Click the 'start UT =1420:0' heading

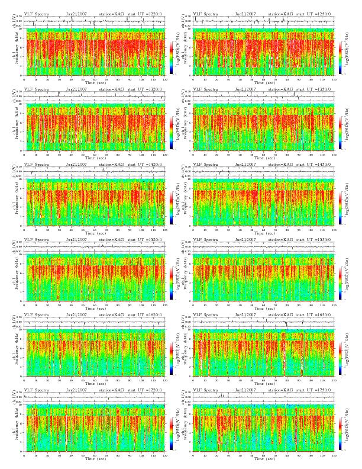(144, 164)
